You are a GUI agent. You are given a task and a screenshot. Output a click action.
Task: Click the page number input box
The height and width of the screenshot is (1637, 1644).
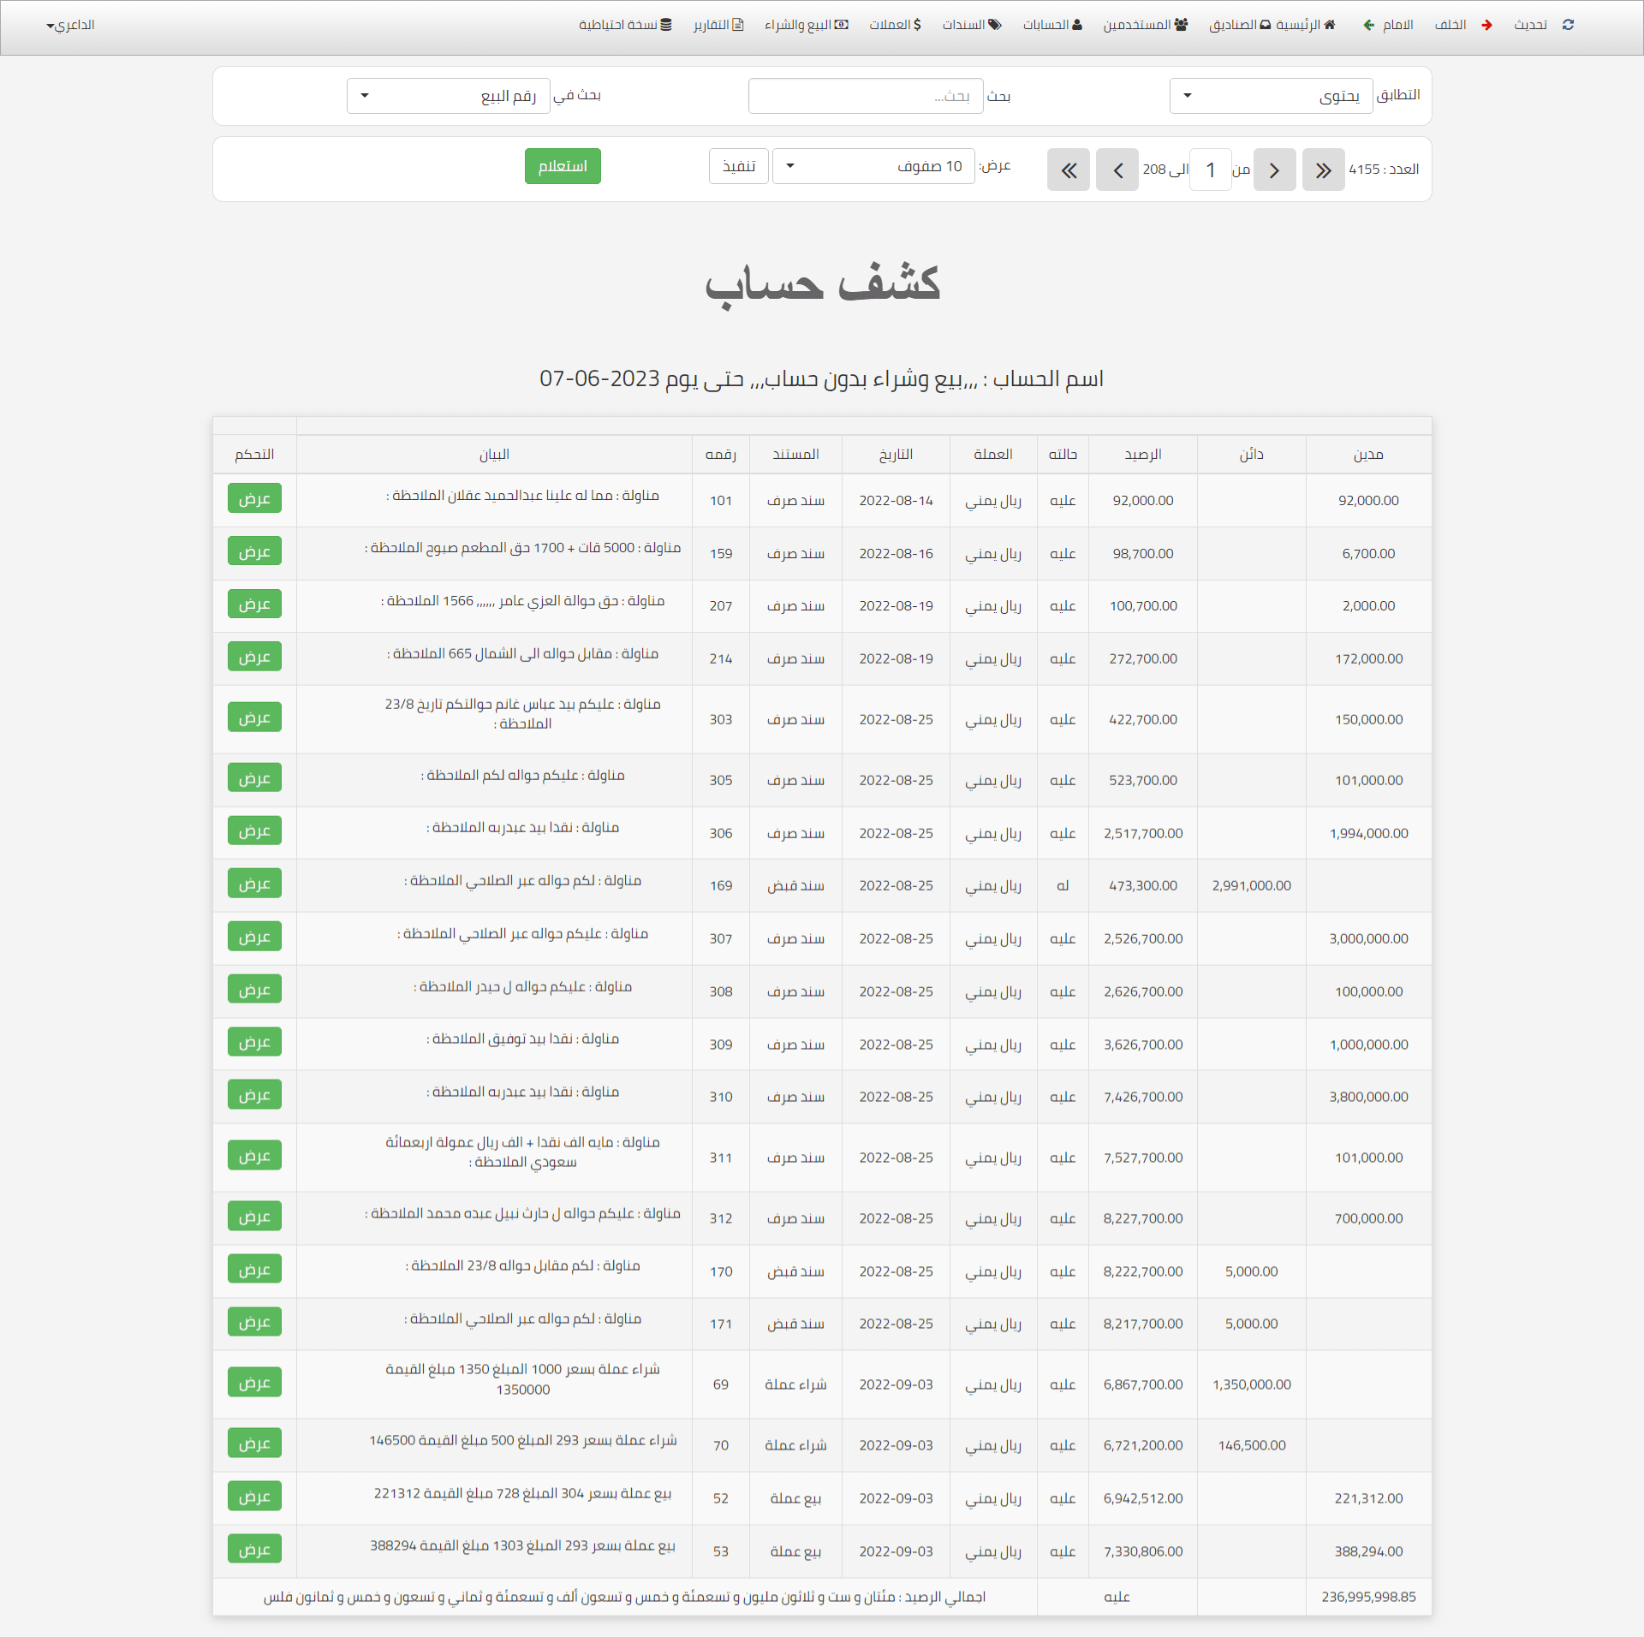click(1210, 170)
